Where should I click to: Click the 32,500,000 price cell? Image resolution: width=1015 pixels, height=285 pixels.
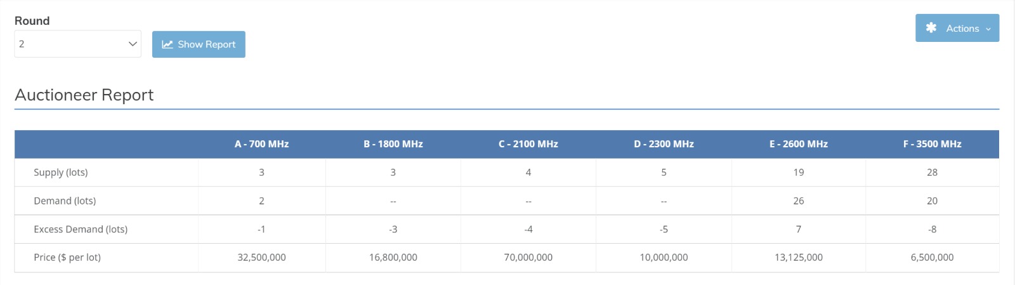[261, 257]
